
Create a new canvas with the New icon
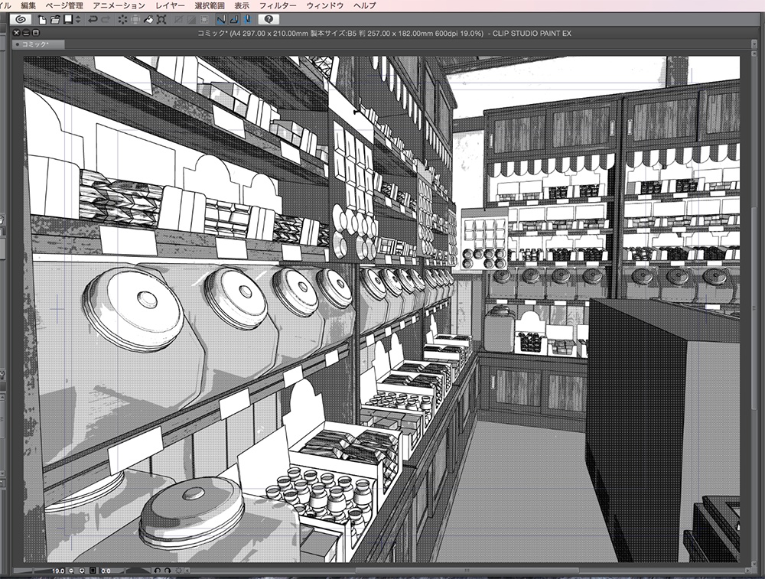[41, 21]
